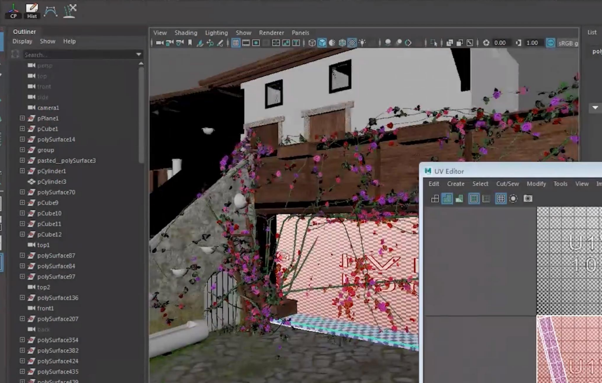This screenshot has width=602, height=383.
Task: Click the use all lights bulb icon
Action: [362, 43]
